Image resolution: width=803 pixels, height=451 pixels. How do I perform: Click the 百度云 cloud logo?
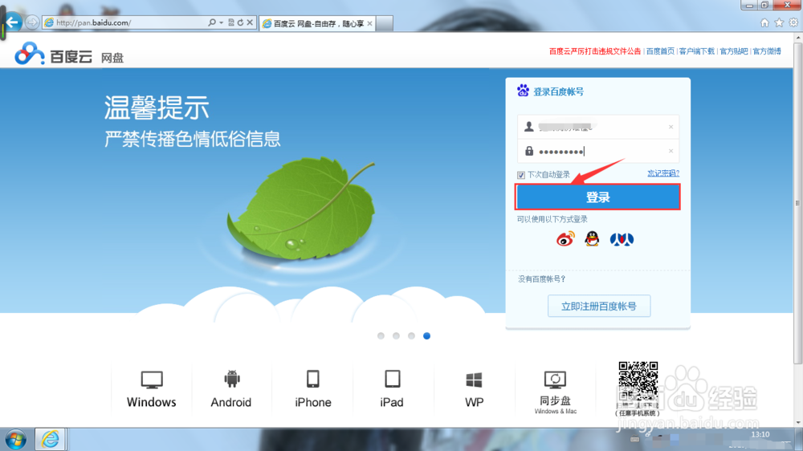tap(30, 53)
